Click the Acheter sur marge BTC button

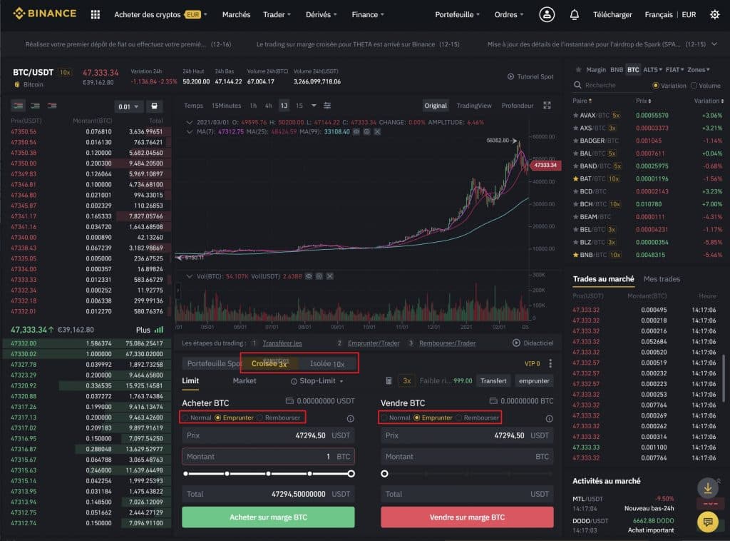click(x=268, y=517)
